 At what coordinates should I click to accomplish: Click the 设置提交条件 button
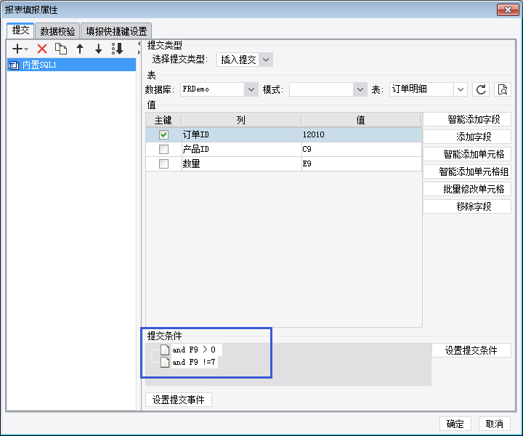click(471, 350)
